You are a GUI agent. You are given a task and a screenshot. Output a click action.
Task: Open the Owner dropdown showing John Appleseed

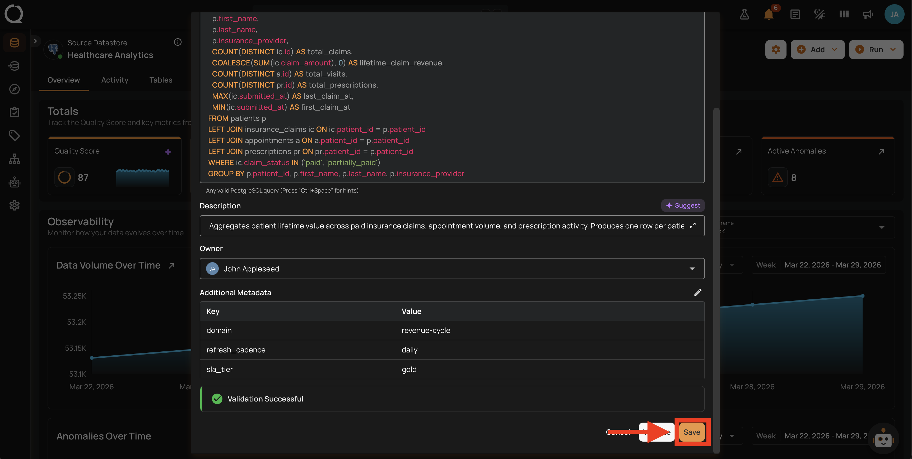[452, 269]
